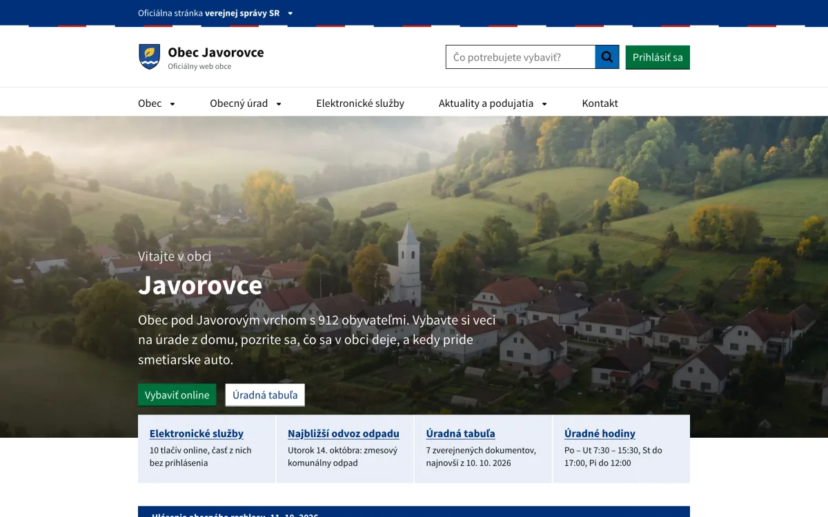828x517 pixels.
Task: Click the green Vybaviť online button
Action: [x=177, y=395]
